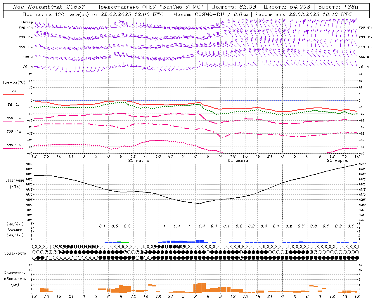Click the (км) unit label of convective cloudiness
Image resolution: width=374 pixels, height=299 pixels.
[15, 284]
